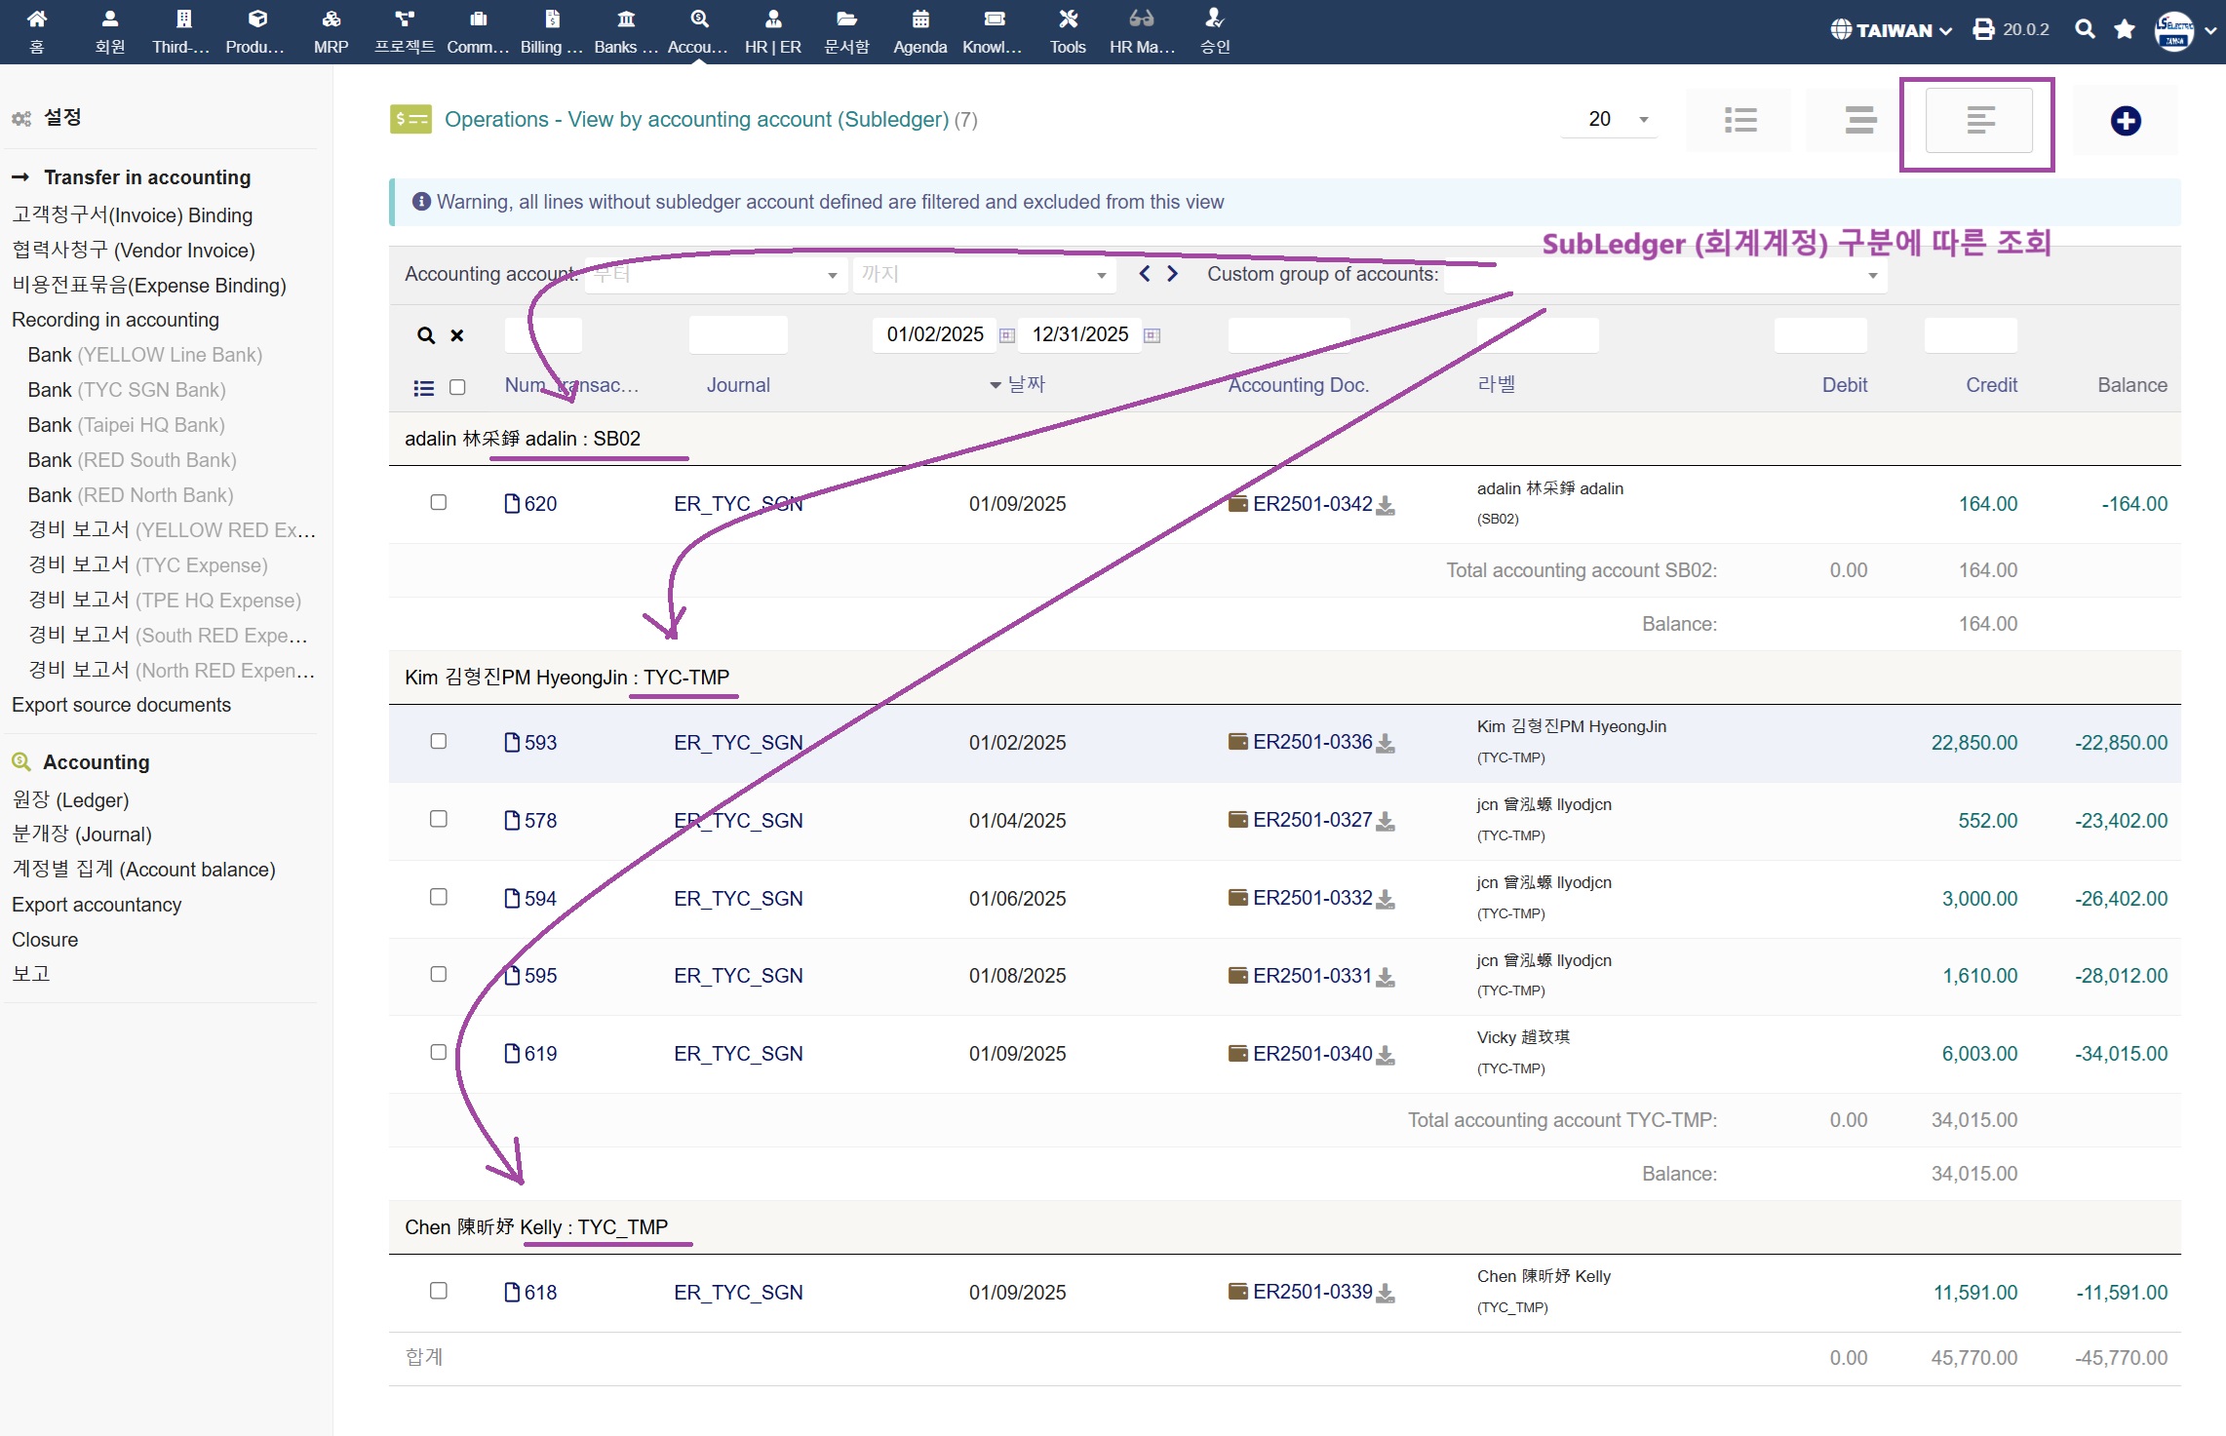Screen dimensions: 2226x1436
Task: Toggle the select-all header checkbox
Action: (x=457, y=387)
